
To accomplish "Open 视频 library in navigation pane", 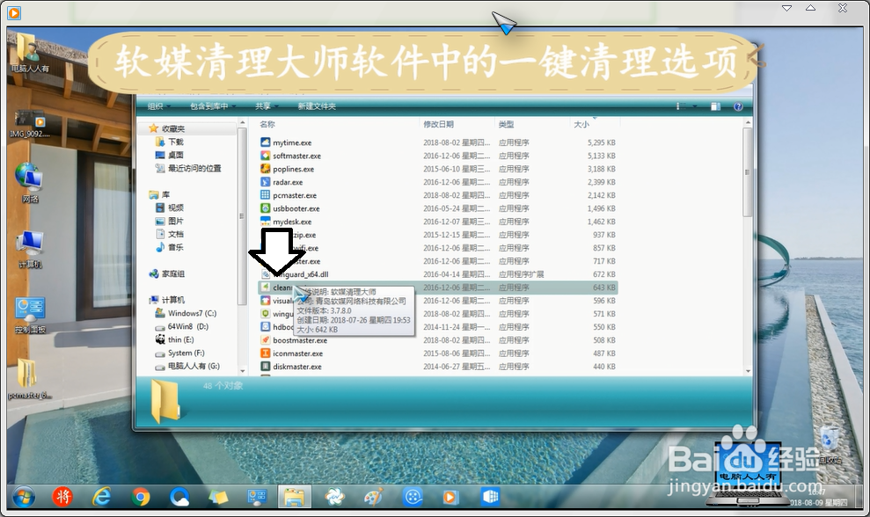I will pos(175,208).
